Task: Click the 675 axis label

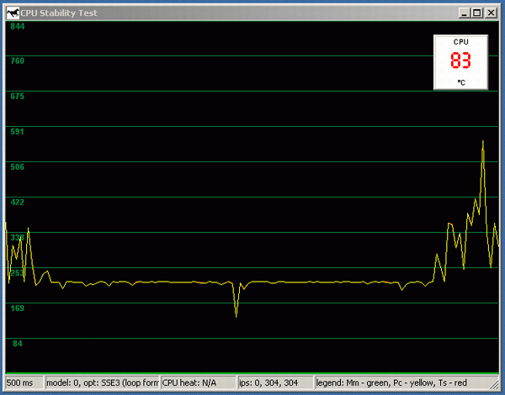Action: [x=17, y=96]
